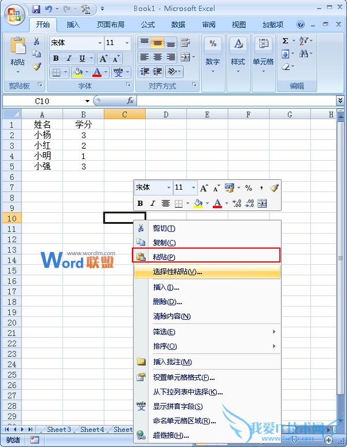The width and height of the screenshot is (347, 447).
Task: Switch to the 数据 ribbon tab
Action: point(178,25)
